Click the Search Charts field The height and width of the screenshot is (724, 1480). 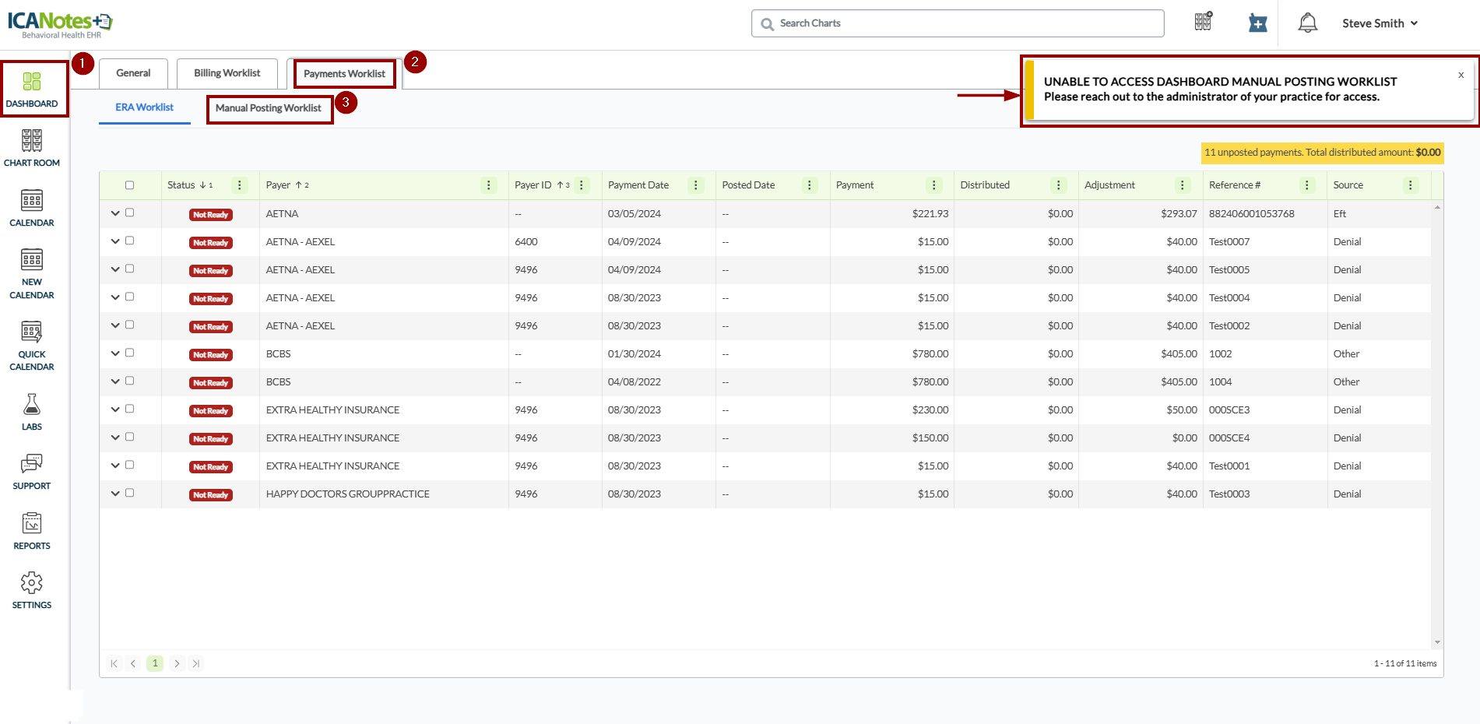point(958,23)
